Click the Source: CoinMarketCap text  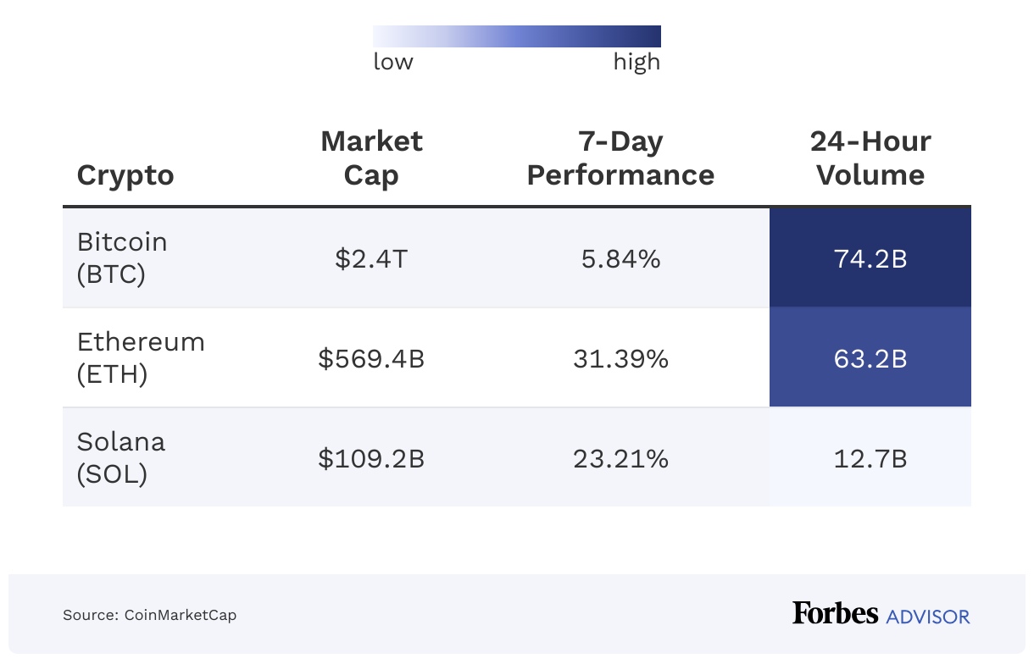[149, 615]
